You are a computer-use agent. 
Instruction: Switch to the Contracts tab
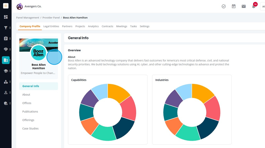(107, 26)
